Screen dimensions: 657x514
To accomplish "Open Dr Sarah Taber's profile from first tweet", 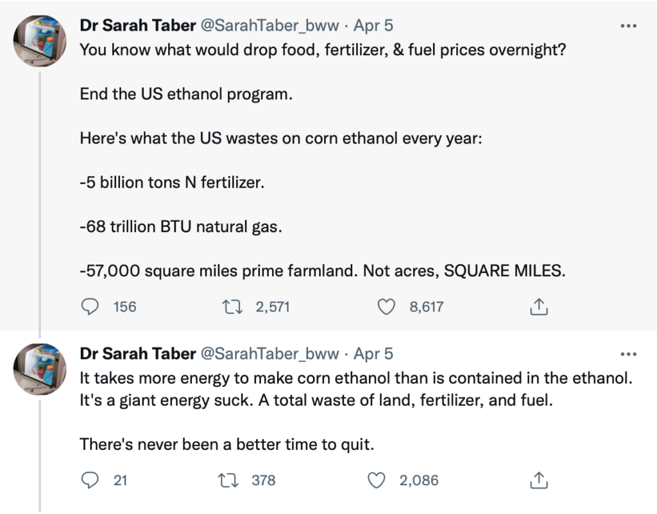I will click(x=137, y=26).
